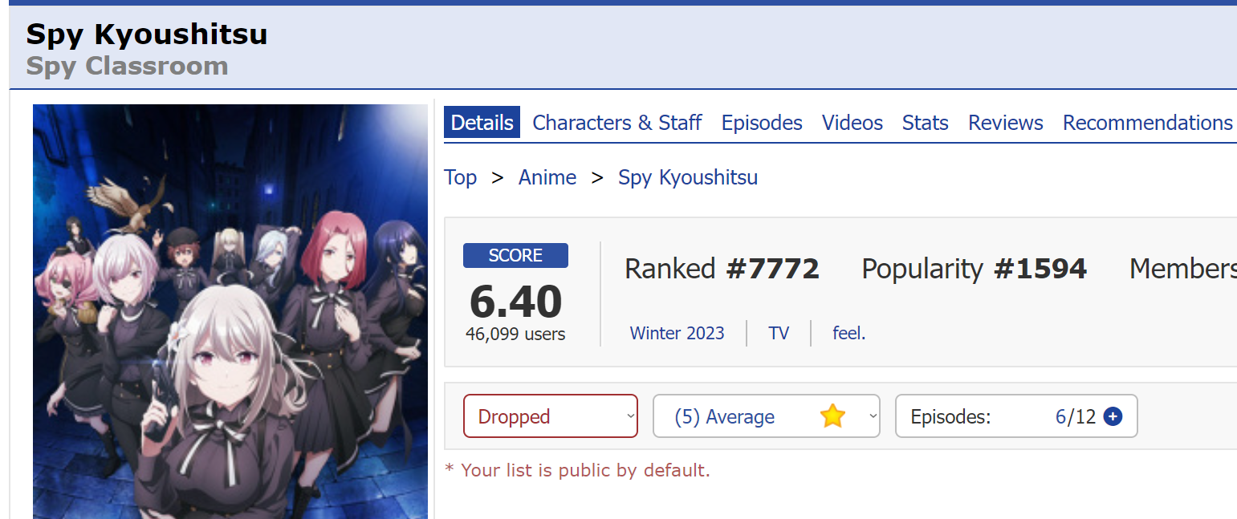Click the blue plus episode increment icon
Image resolution: width=1237 pixels, height=519 pixels.
pyautogui.click(x=1113, y=416)
